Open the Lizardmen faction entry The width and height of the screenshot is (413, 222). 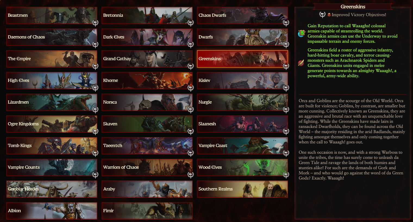[52, 102]
